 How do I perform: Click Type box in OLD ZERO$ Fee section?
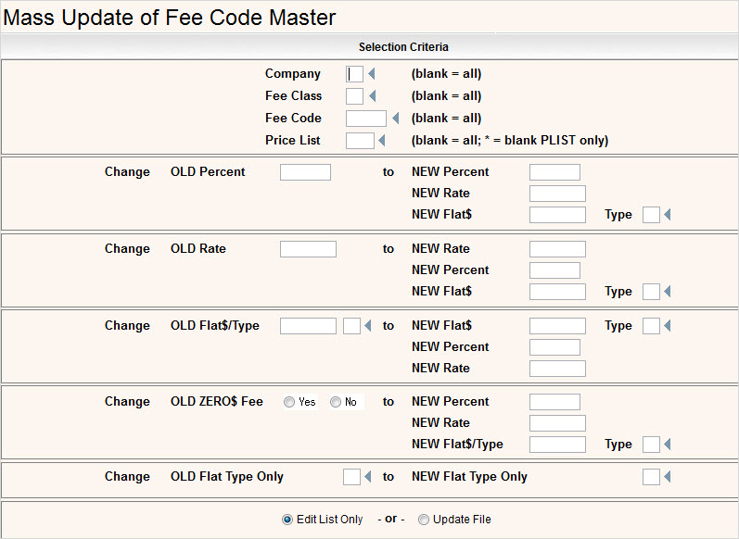[651, 445]
